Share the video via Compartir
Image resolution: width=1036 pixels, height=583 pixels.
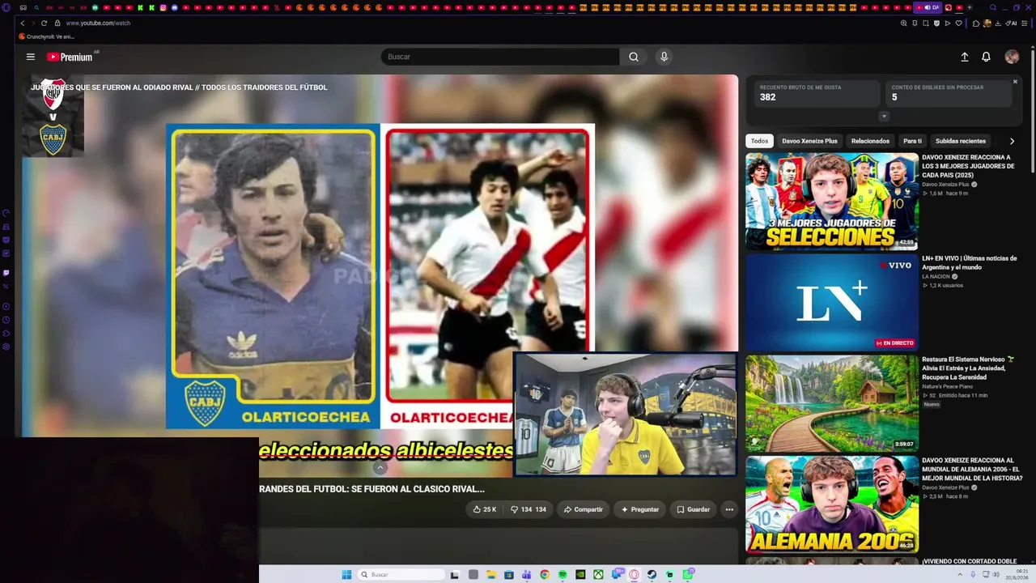(583, 509)
